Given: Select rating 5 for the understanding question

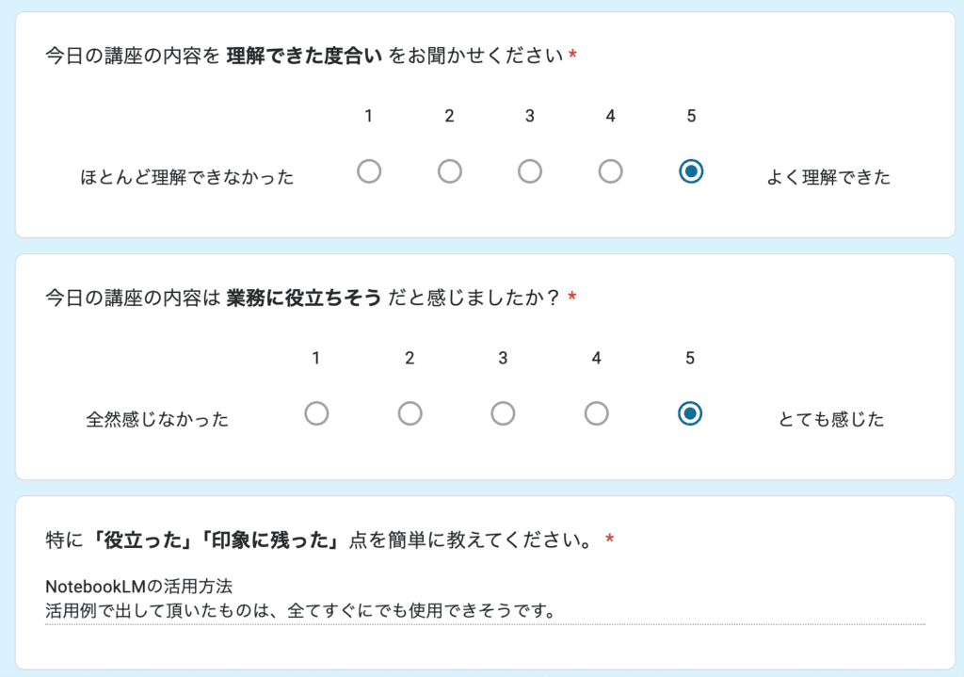Looking at the screenshot, I should [690, 170].
